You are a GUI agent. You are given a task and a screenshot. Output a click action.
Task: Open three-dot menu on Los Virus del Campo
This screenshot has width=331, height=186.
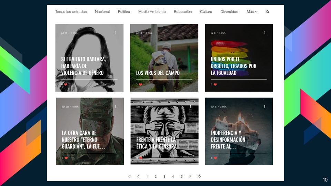tap(190, 33)
